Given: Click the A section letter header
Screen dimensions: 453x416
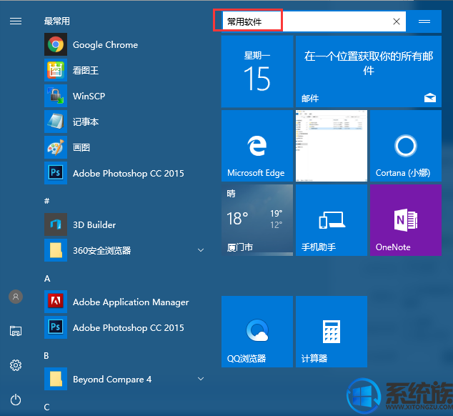Looking at the screenshot, I should coord(47,278).
